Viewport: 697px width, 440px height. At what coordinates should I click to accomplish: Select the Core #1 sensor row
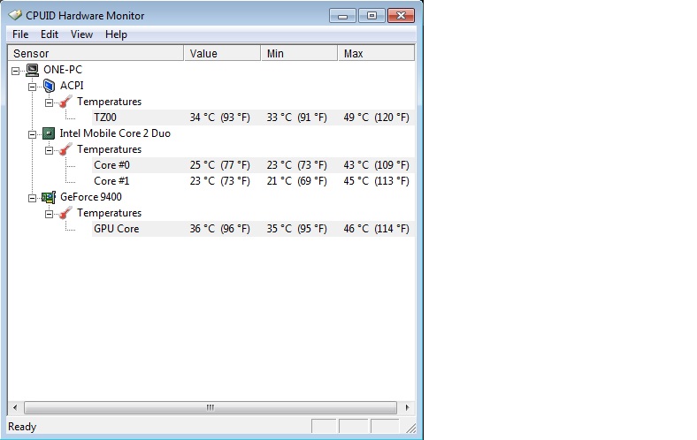[x=253, y=181]
